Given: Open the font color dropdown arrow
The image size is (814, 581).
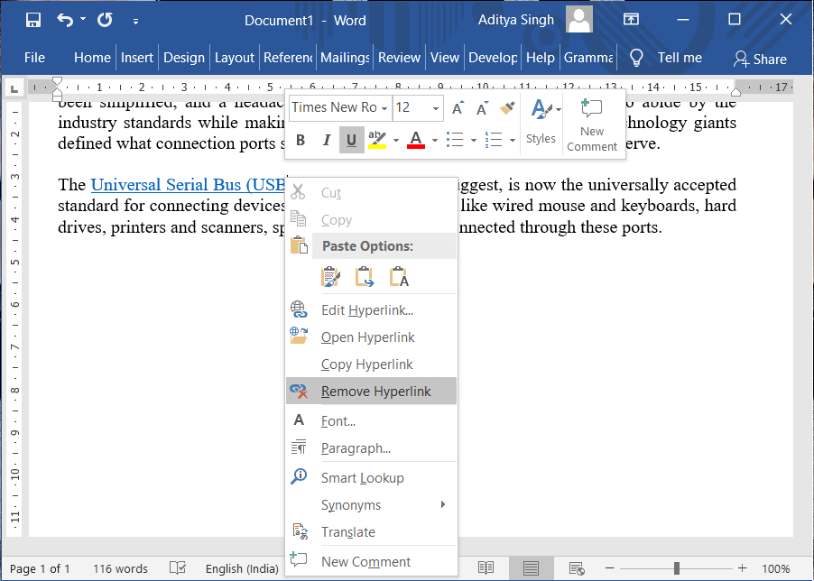Looking at the screenshot, I should 434,140.
